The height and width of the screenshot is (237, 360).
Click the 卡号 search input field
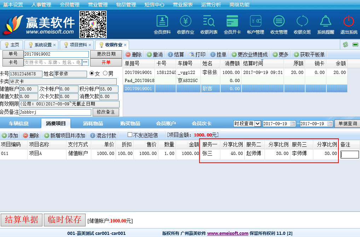pos(53,62)
